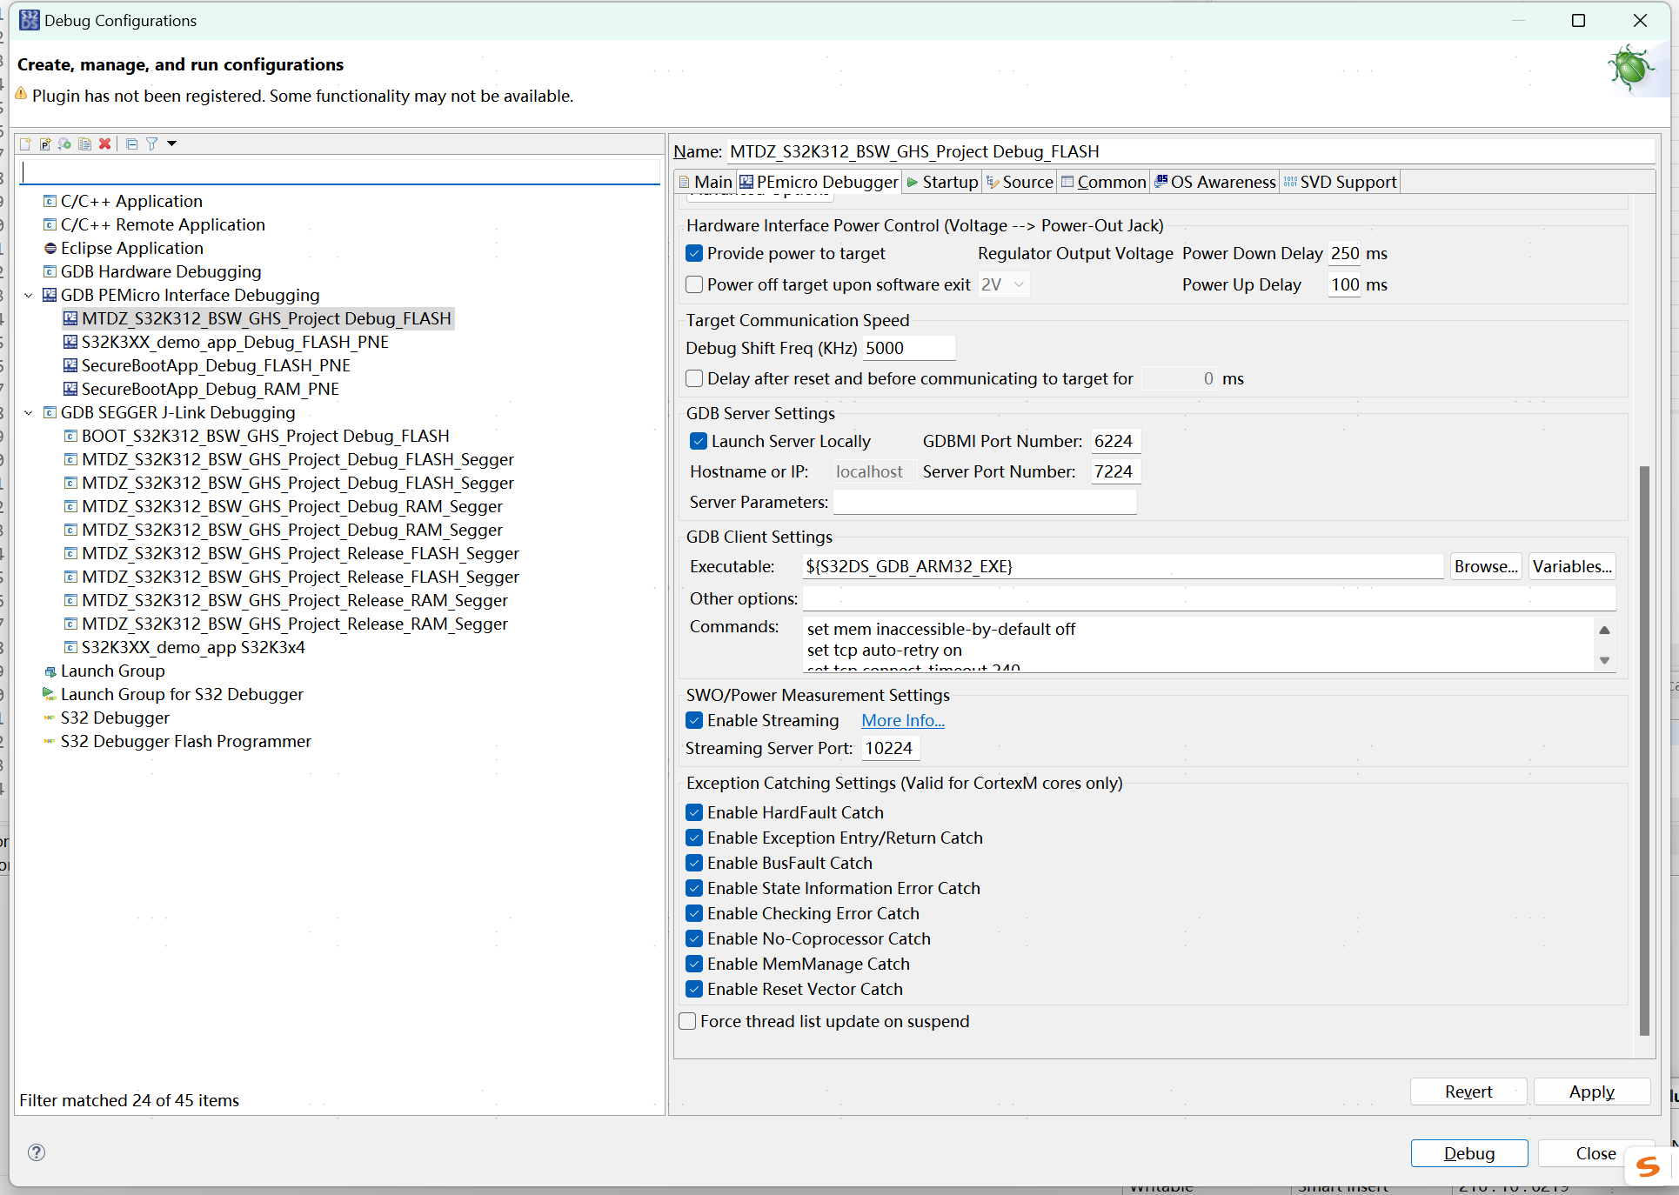Uncheck Provide power to target
1679x1195 pixels.
[x=694, y=253]
